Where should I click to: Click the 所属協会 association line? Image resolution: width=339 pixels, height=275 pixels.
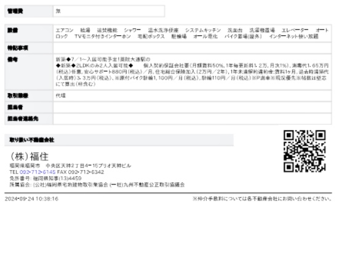coord(97,185)
